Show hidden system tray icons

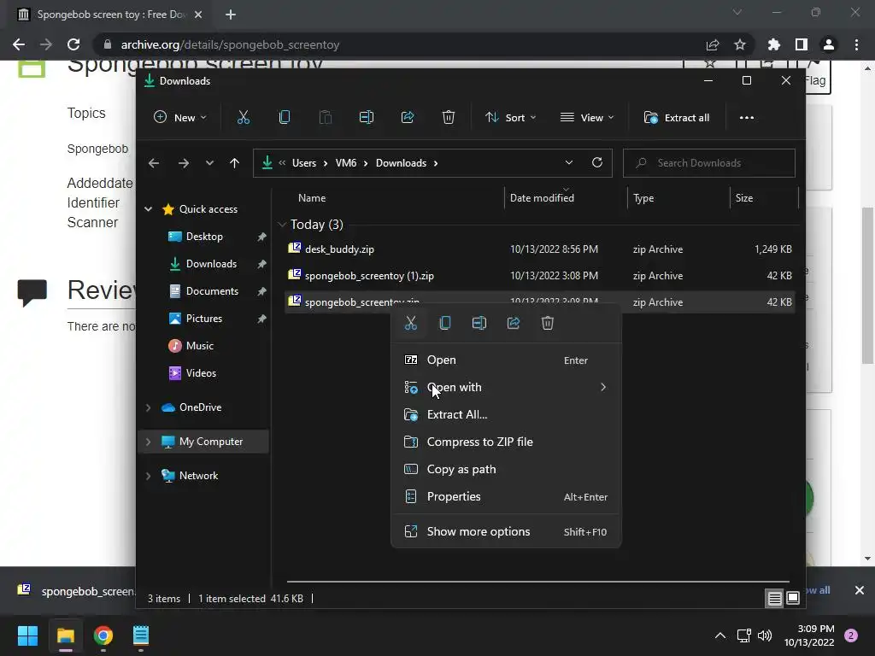[720, 635]
